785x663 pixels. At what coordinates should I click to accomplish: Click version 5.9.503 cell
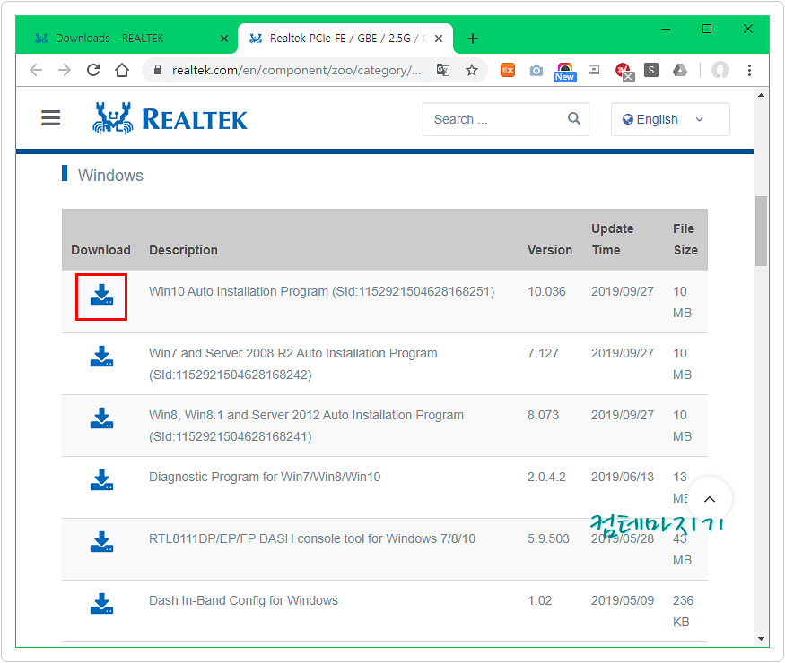(548, 539)
